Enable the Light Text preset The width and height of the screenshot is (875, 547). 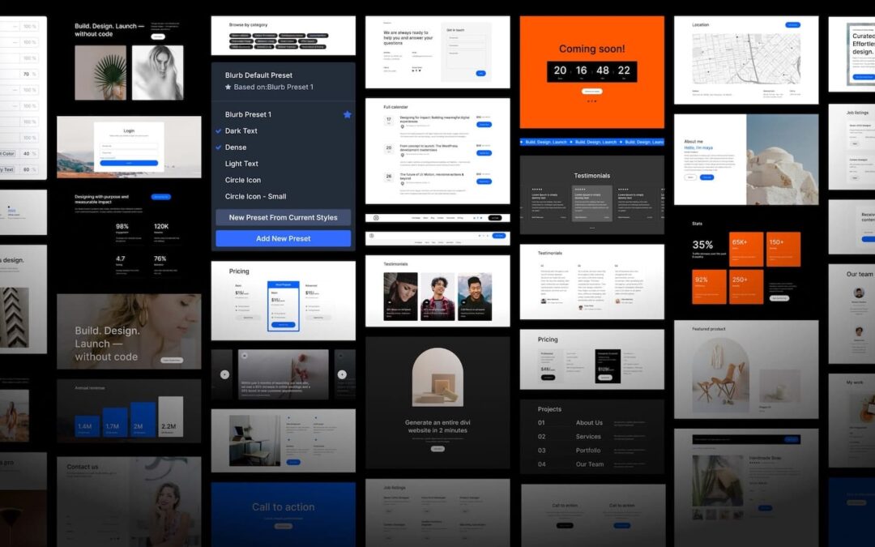point(241,164)
